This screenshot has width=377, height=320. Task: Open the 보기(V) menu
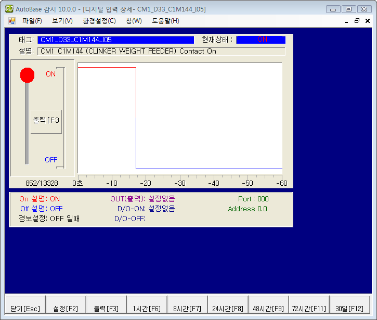(62, 21)
